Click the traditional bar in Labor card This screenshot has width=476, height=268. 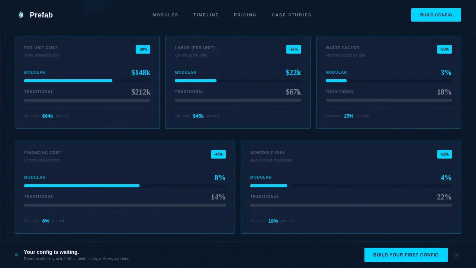[238, 100]
